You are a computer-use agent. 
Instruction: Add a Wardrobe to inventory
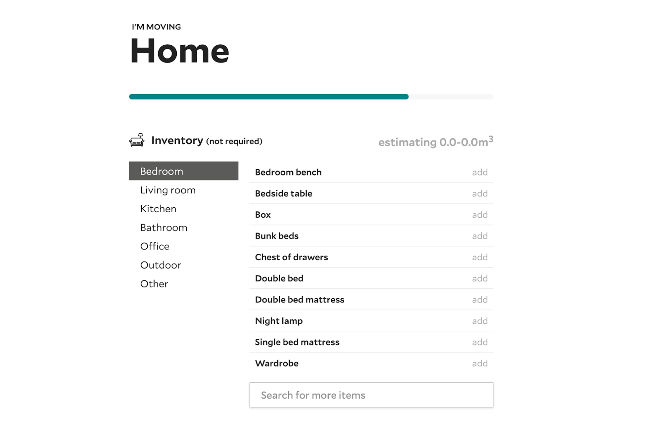(x=480, y=363)
